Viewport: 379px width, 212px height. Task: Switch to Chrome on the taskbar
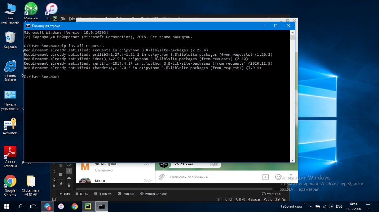74,206
